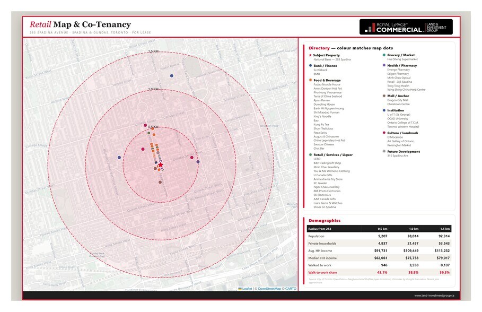The image size is (482, 312).
Task: Select OCAD University entry
Action: 398,118
